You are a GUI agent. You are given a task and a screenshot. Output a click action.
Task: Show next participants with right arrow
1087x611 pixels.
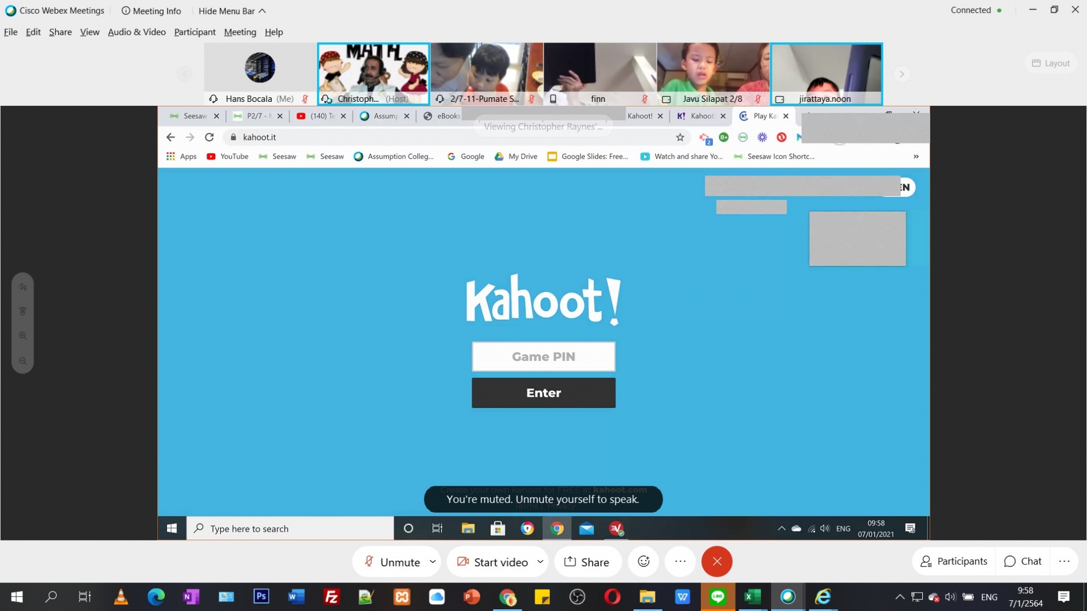click(x=902, y=74)
